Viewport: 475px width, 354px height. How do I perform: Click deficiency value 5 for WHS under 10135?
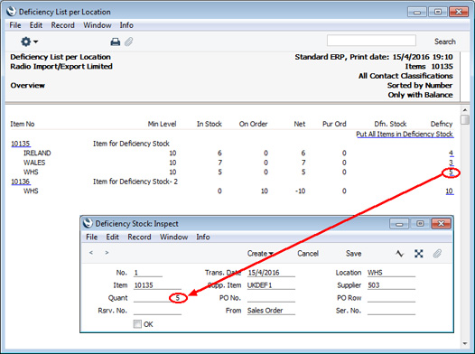point(451,172)
